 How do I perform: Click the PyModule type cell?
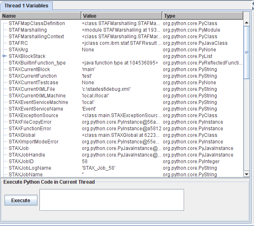pos(192,30)
